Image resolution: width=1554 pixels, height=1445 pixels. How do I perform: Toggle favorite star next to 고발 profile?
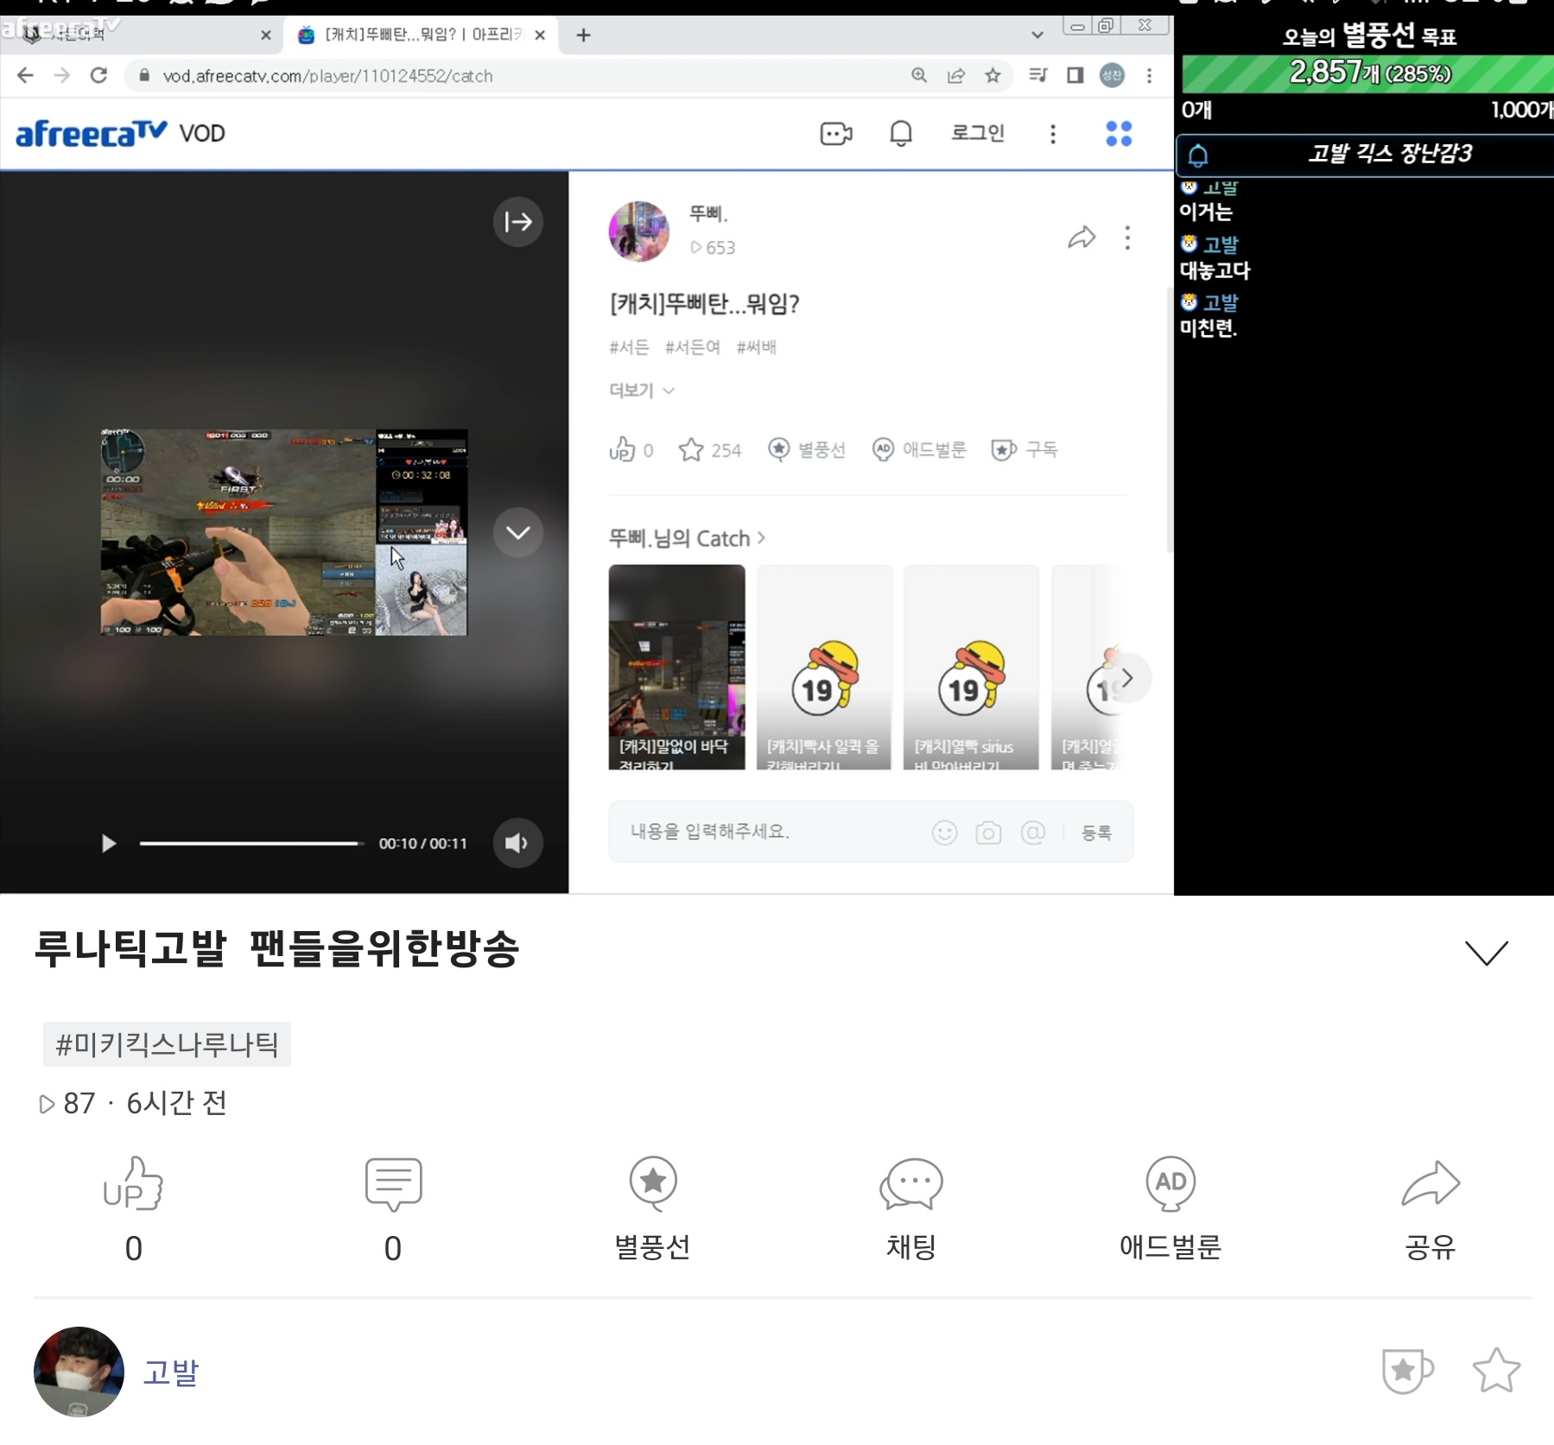point(1495,1371)
